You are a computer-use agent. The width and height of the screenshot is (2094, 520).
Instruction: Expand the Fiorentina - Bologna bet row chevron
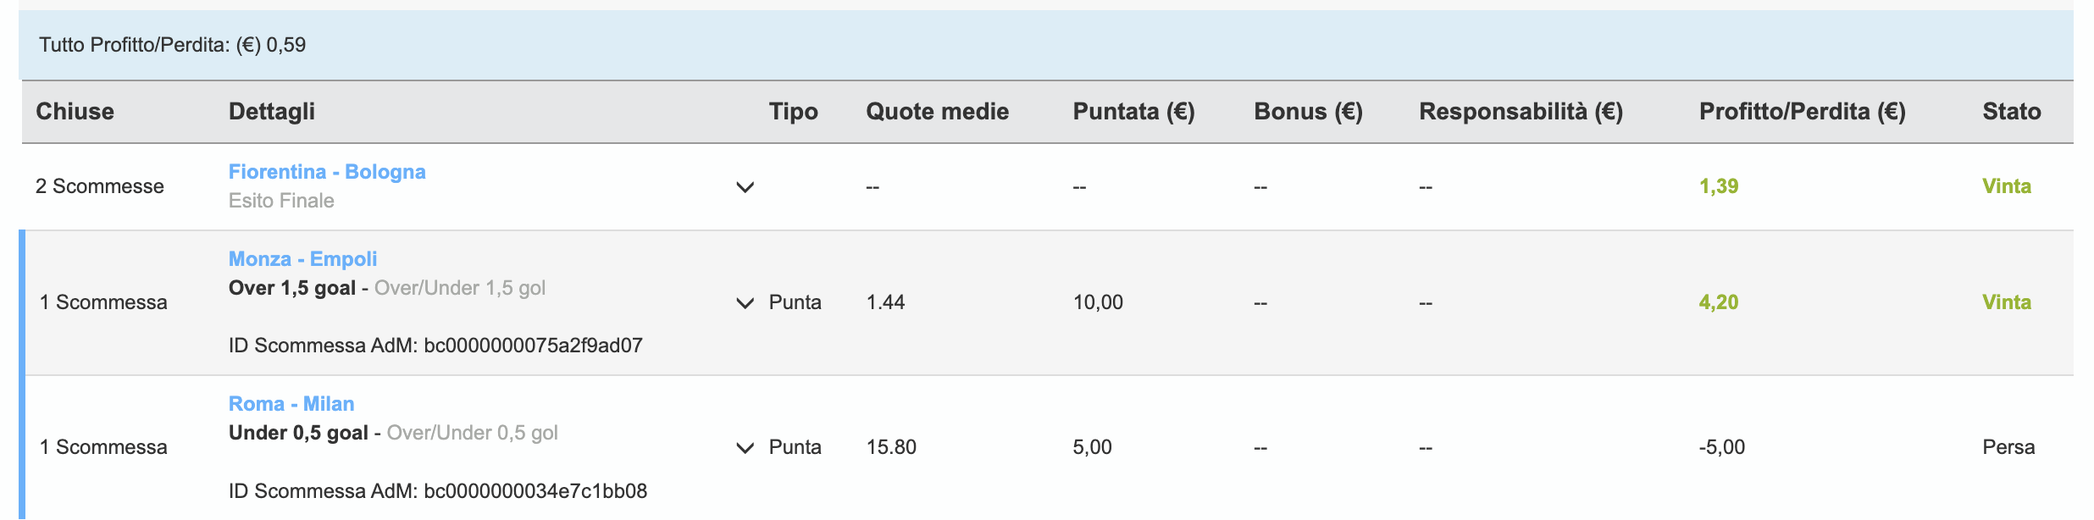[x=745, y=187]
